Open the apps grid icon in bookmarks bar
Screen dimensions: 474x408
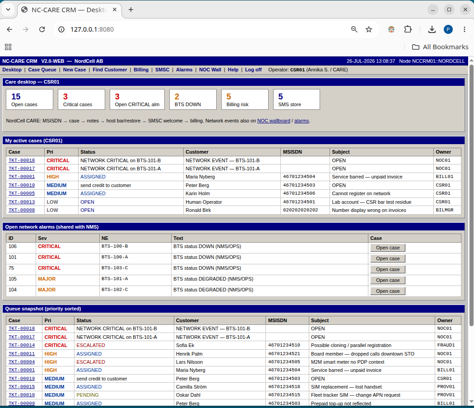(x=8, y=47)
